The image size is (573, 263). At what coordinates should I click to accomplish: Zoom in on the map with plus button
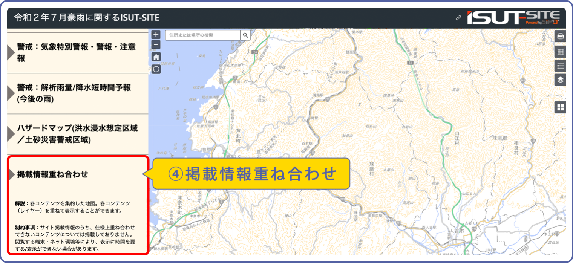pyautogui.click(x=156, y=35)
